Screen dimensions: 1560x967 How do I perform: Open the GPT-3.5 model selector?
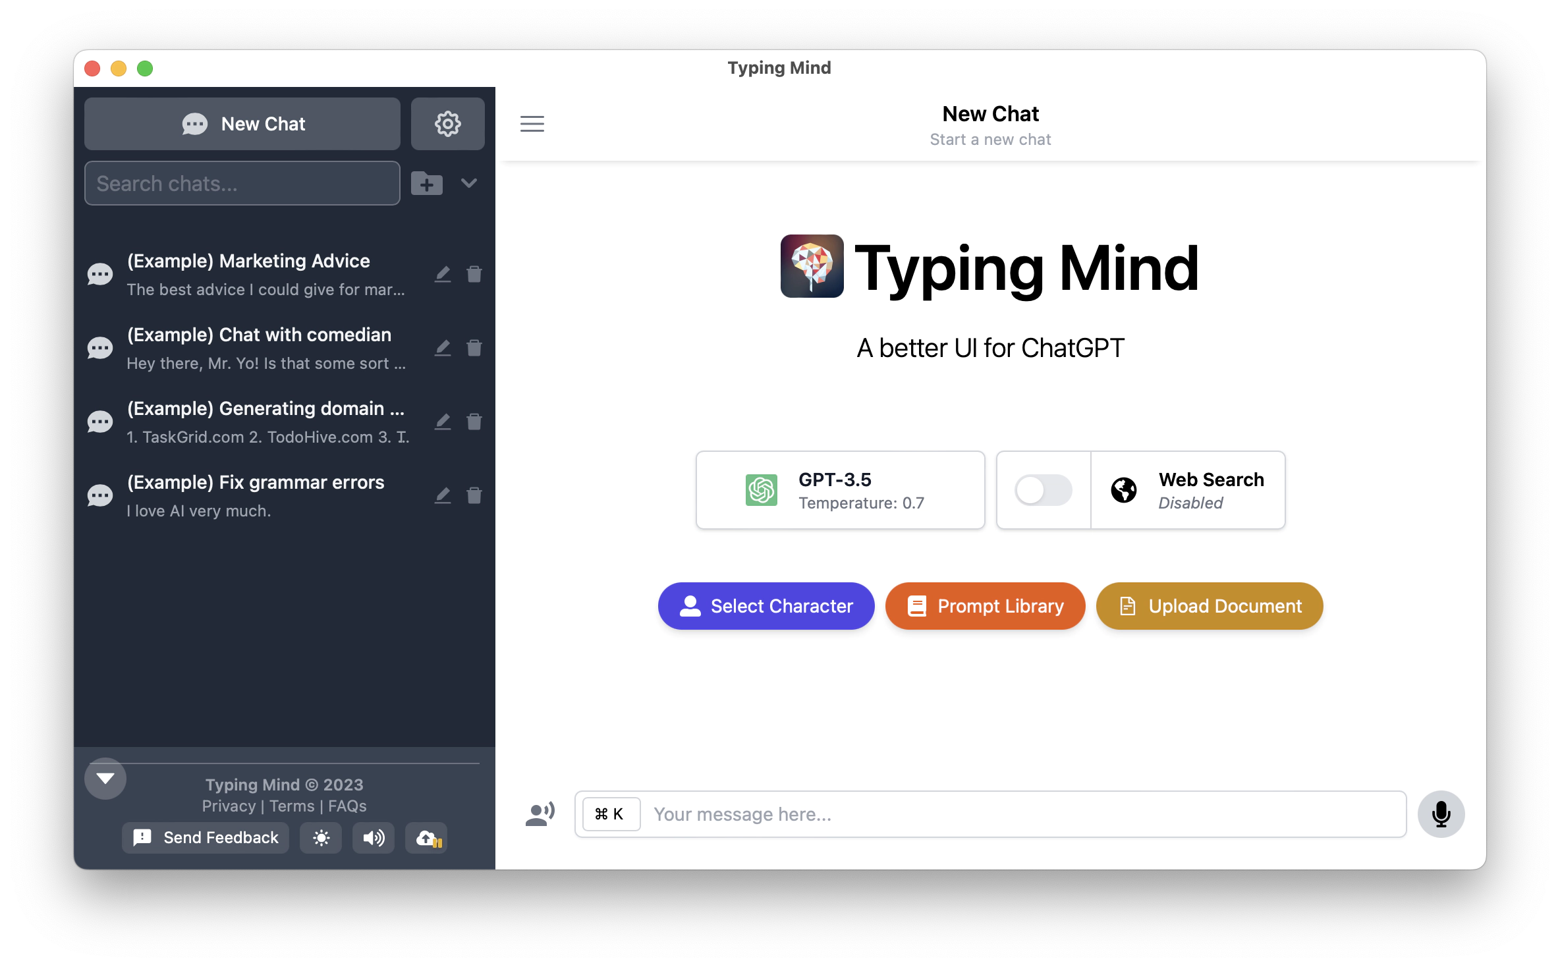[841, 490]
